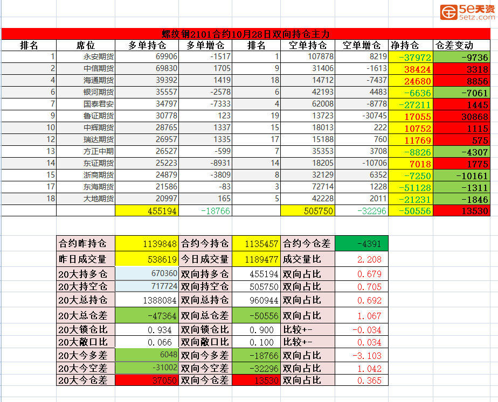Screen dimensions: 498x402
Task: Select the green cell -31002
Action: coord(147,368)
